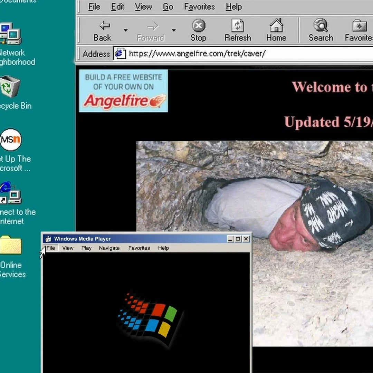373x373 pixels.
Task: Click the Angelfire free website banner
Action: pyautogui.click(x=123, y=90)
